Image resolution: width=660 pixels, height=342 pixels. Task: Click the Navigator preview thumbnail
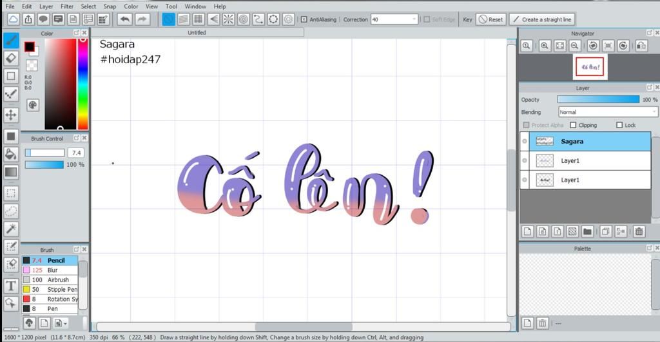(x=589, y=67)
